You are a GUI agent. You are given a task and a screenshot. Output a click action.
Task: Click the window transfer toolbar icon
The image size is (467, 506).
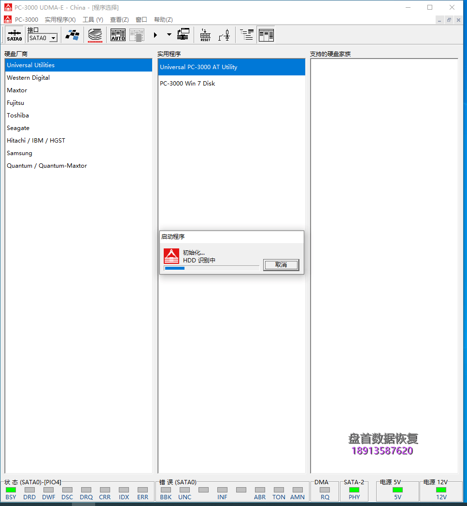tap(183, 34)
